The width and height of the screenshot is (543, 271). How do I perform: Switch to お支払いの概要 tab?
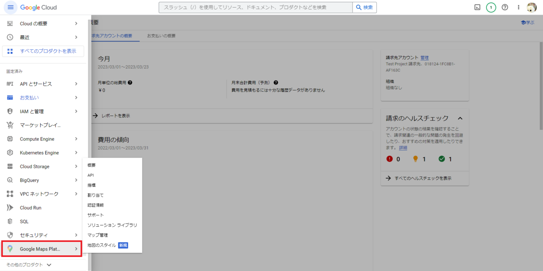(161, 36)
